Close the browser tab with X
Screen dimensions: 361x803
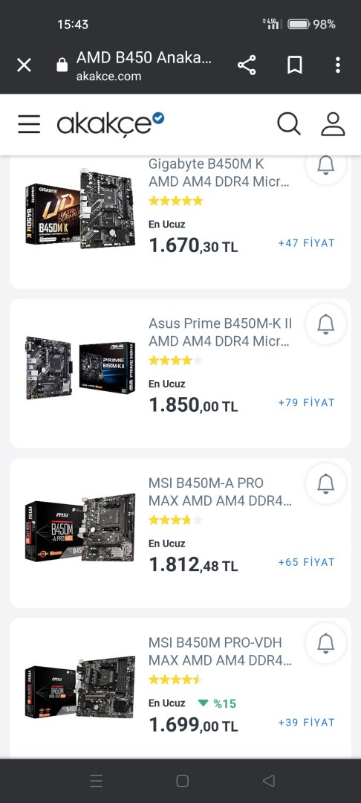[24, 65]
